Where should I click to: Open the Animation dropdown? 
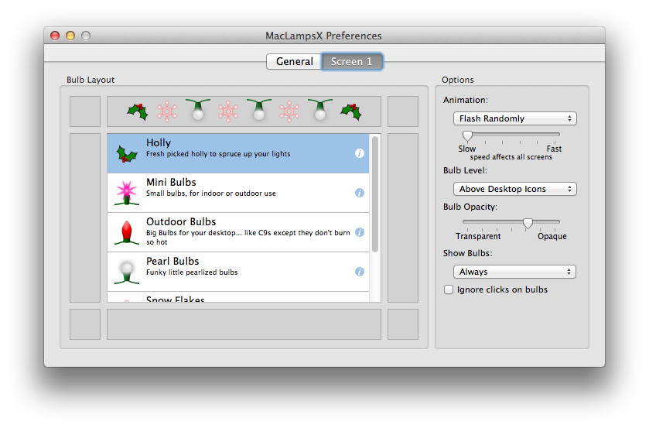514,118
